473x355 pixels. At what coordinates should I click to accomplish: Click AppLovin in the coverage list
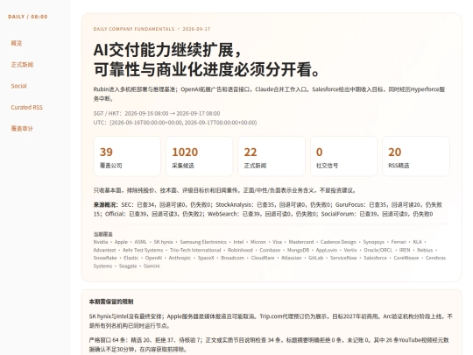click(327, 250)
